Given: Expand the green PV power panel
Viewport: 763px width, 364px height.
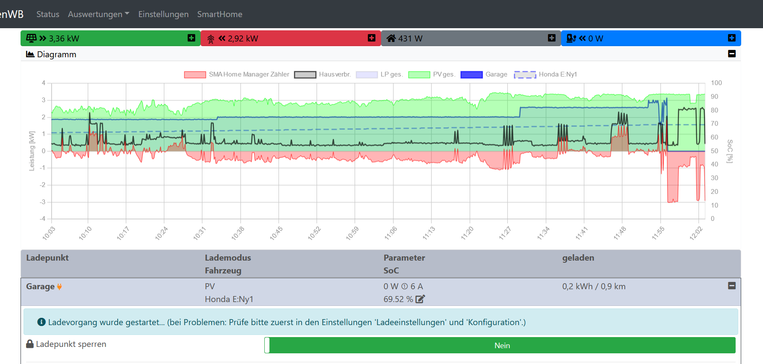Looking at the screenshot, I should point(191,38).
